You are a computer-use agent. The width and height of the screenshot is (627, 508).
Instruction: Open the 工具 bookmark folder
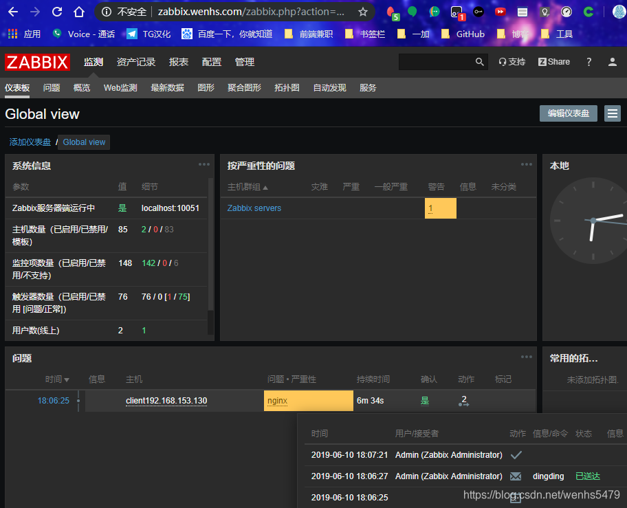[557, 34]
